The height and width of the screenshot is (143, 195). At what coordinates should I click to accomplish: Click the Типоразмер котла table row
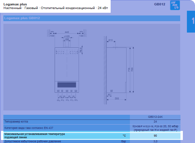point(92,122)
